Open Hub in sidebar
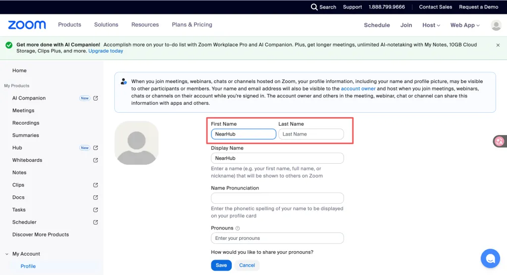The image size is (507, 275). tap(17, 148)
